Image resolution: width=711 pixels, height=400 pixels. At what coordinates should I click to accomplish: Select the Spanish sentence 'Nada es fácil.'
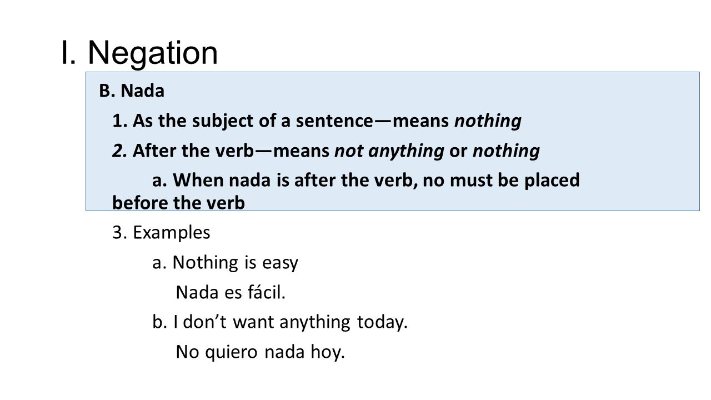pyautogui.click(x=231, y=292)
